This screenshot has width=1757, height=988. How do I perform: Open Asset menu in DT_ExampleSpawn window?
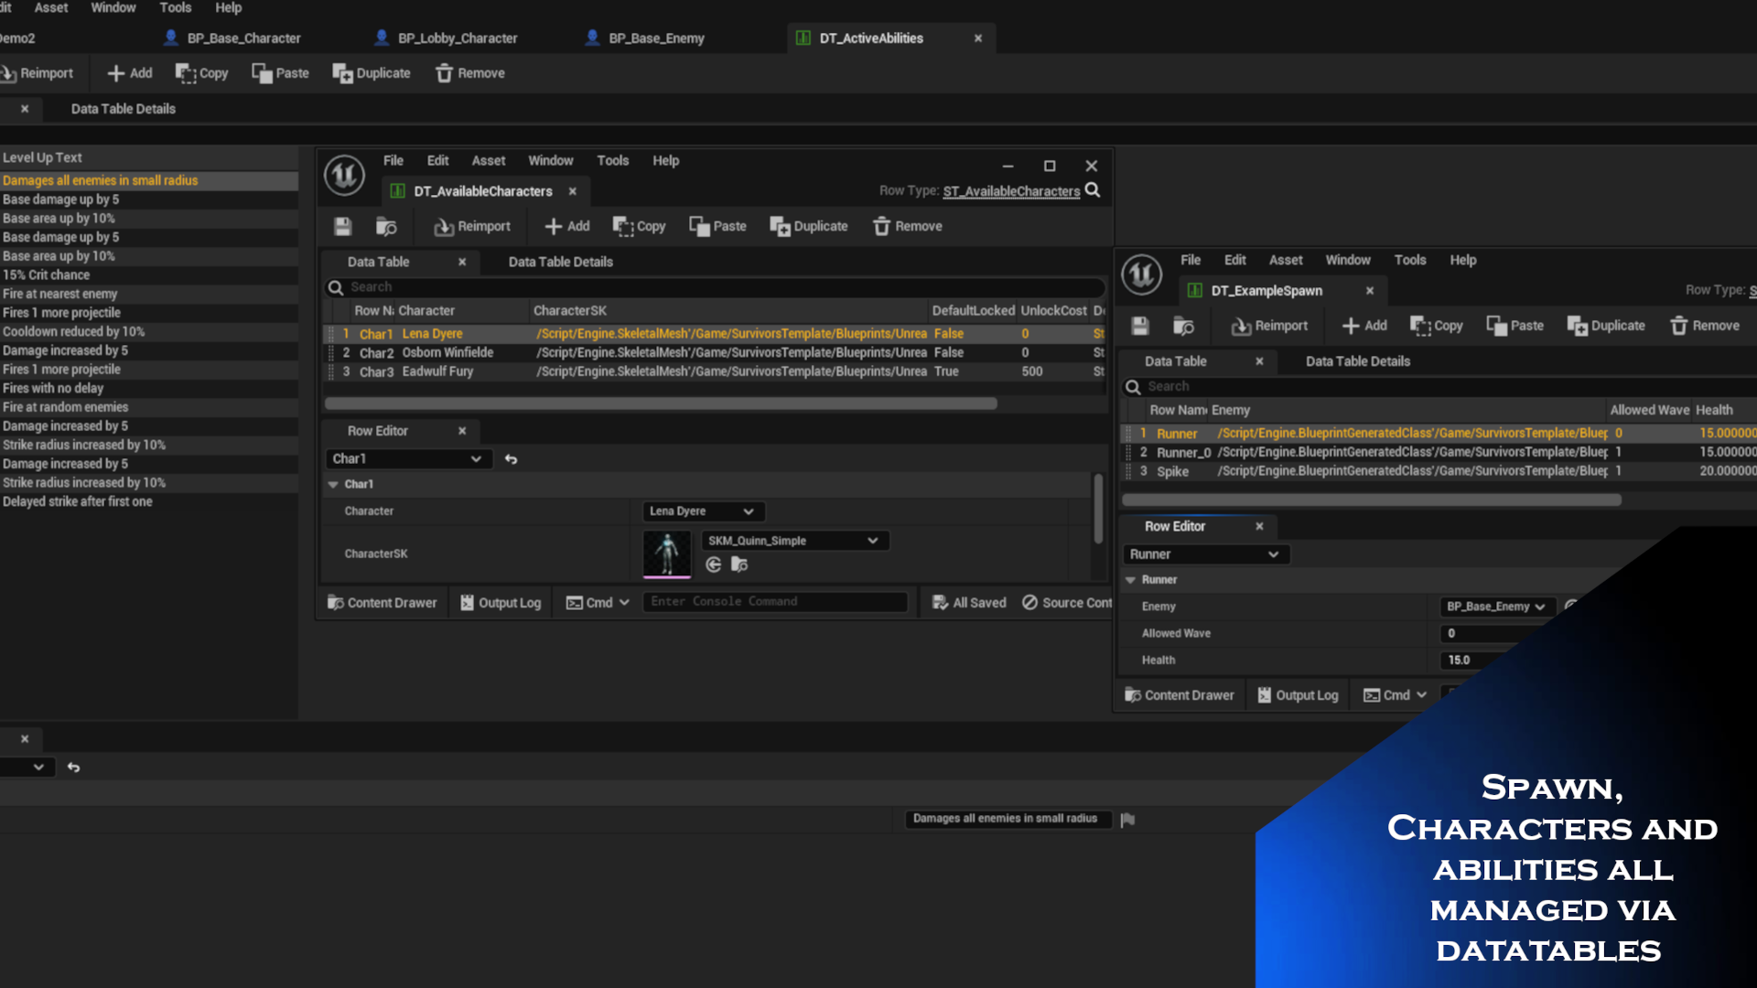[x=1285, y=260]
